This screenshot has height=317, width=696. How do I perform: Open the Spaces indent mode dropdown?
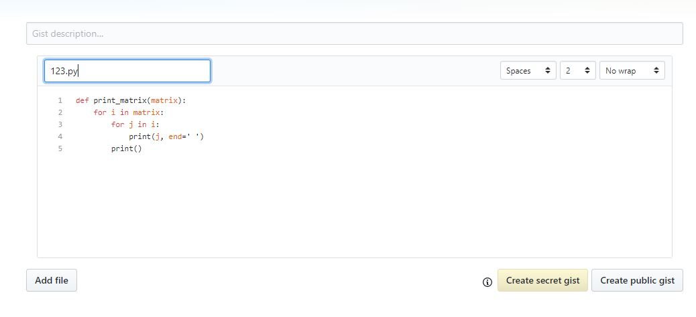point(528,70)
